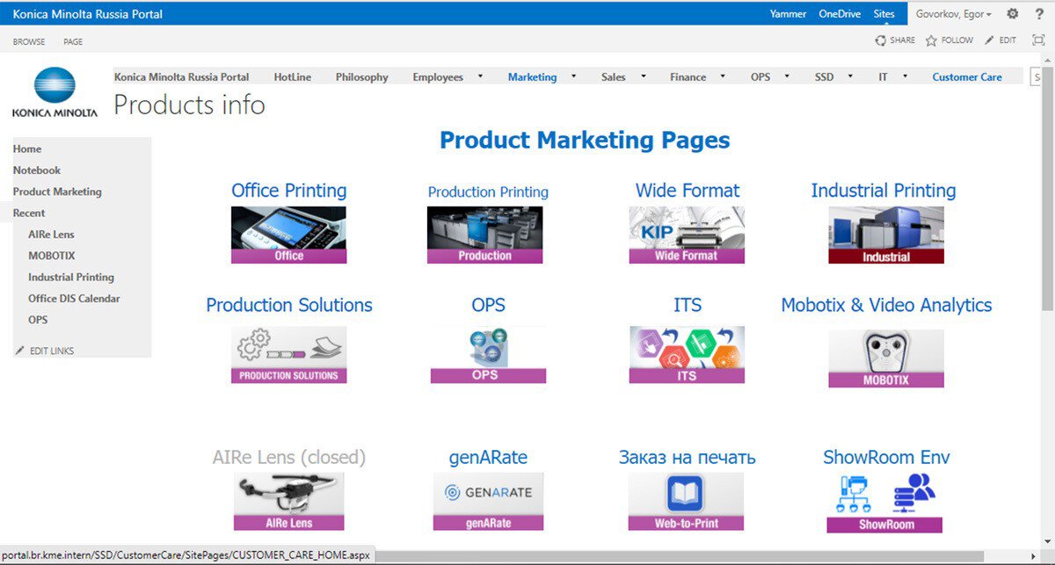The height and width of the screenshot is (565, 1055).
Task: Click the Production Solutions heading link
Action: click(x=289, y=305)
